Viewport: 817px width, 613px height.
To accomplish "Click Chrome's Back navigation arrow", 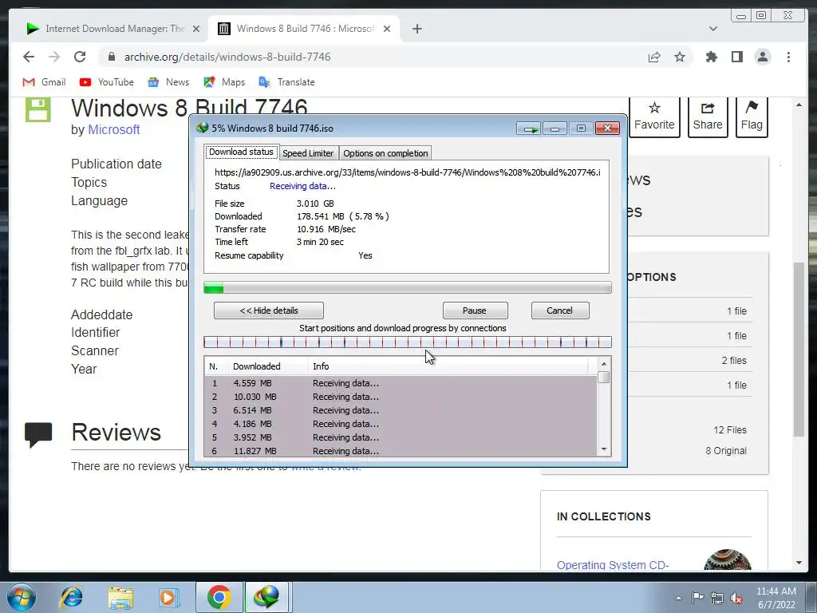I will pyautogui.click(x=29, y=57).
